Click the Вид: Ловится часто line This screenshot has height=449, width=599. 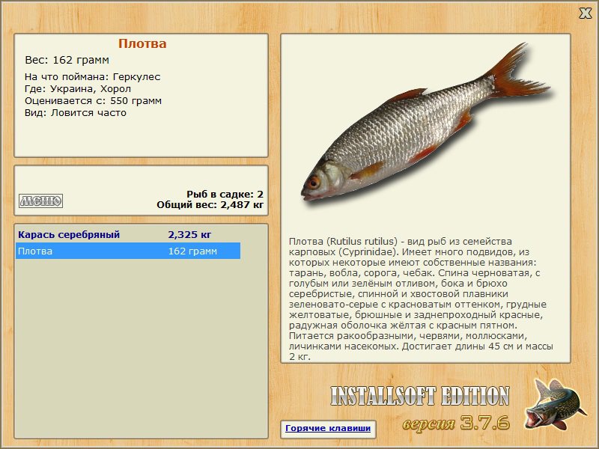click(x=76, y=113)
